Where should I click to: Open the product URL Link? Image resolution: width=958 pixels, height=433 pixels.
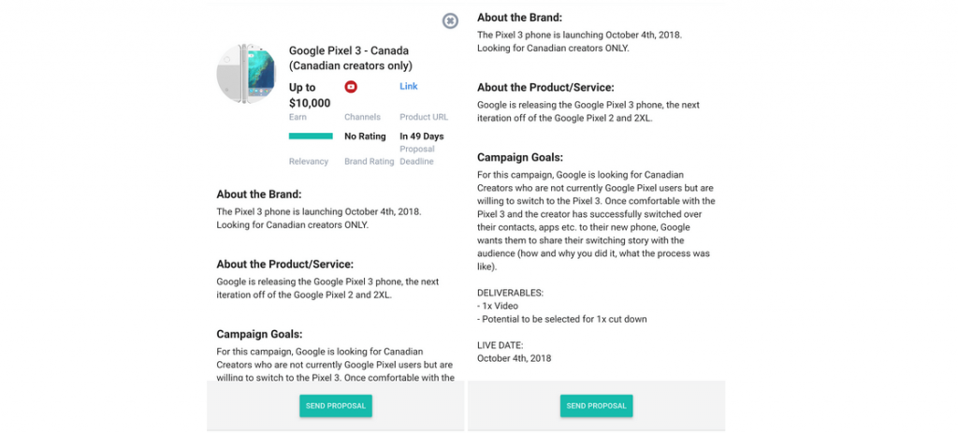click(x=409, y=86)
